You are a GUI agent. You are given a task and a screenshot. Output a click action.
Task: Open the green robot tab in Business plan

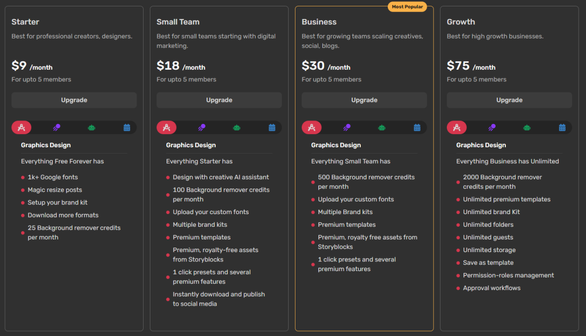pyautogui.click(x=382, y=127)
